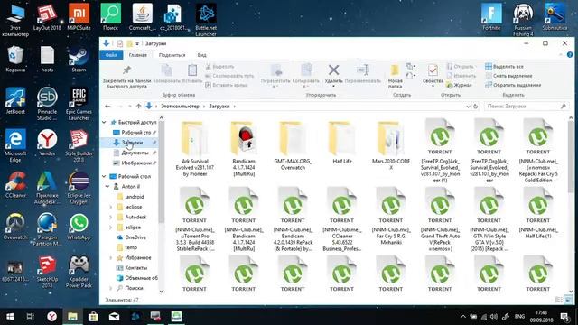Launch Overwatch from the desktop
Image resolution: width=578 pixels, height=325 pixels.
(x=15, y=227)
